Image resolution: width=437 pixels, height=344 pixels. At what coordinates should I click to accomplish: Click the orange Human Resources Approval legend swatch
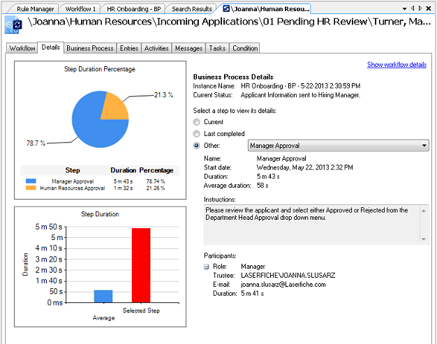point(31,188)
